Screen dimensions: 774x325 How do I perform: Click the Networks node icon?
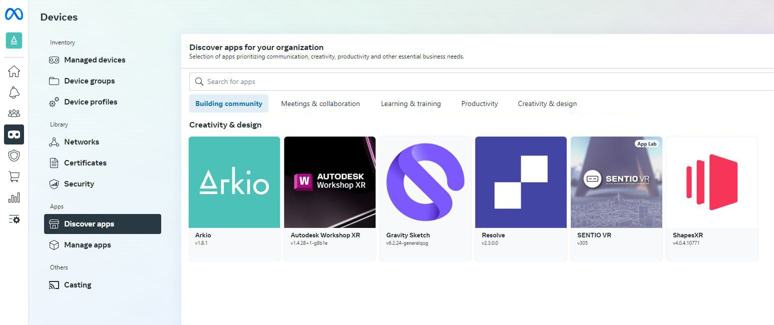coord(54,142)
